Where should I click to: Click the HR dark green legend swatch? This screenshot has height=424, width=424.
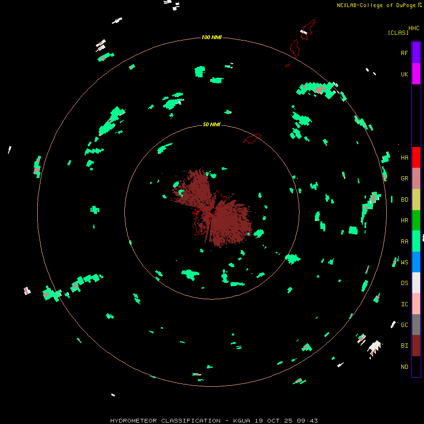point(416,220)
